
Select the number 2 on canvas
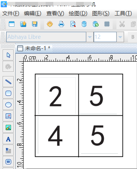pyautogui.click(x=55, y=96)
